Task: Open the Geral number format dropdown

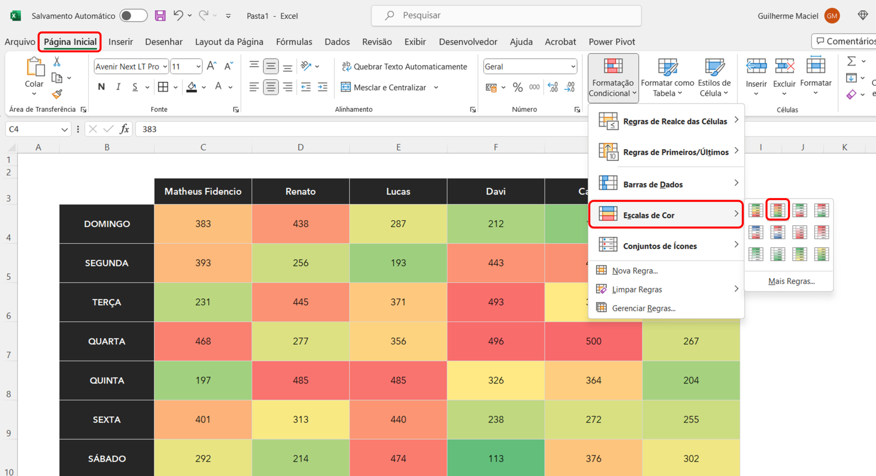Action: point(573,66)
